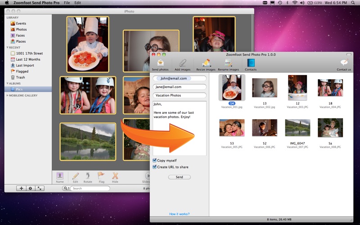Screen dimensions: 360x225
Task: Click the message body text area
Action: click(x=180, y=128)
